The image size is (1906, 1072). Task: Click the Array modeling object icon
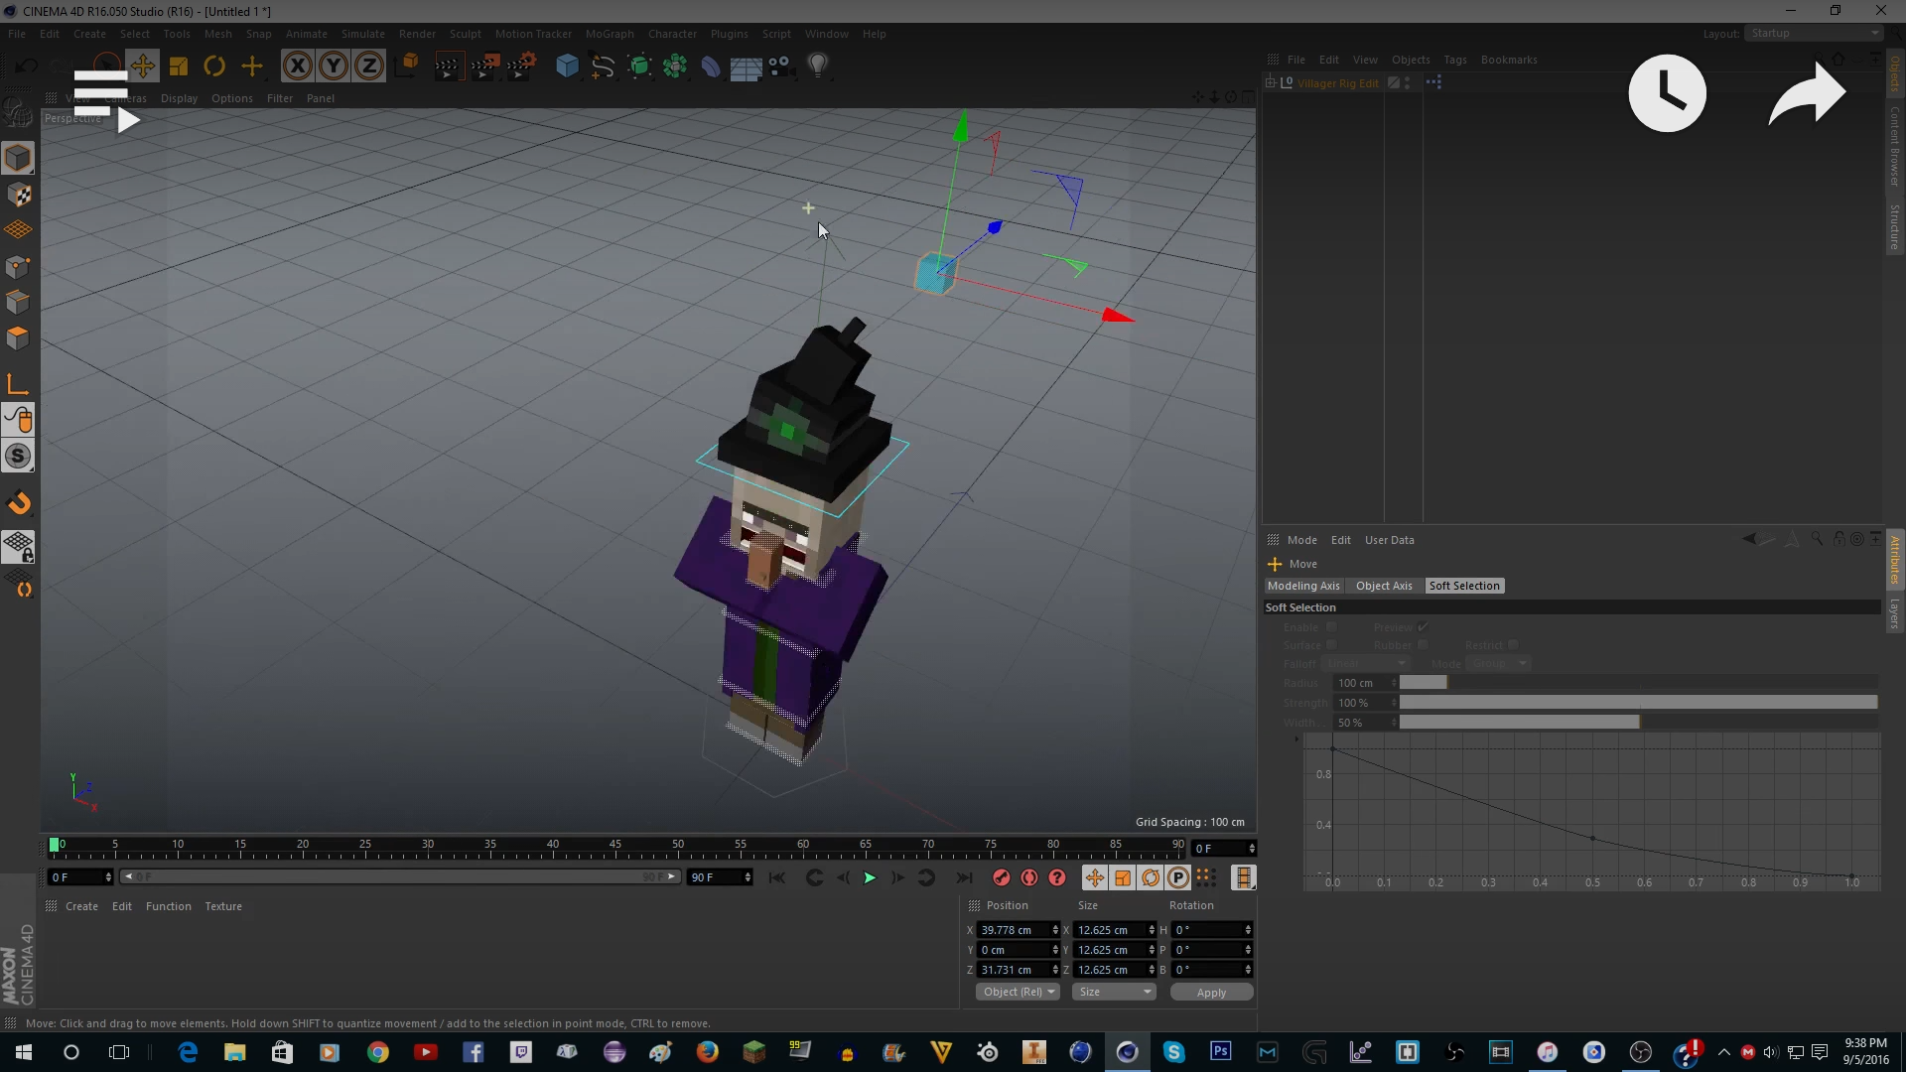pos(675,67)
